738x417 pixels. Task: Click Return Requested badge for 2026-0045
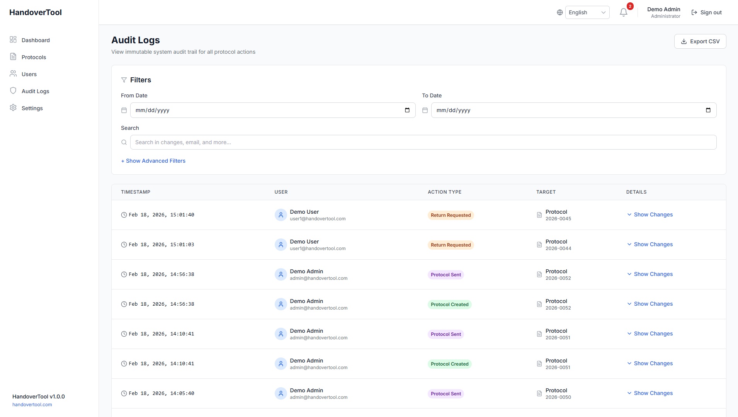pyautogui.click(x=451, y=215)
